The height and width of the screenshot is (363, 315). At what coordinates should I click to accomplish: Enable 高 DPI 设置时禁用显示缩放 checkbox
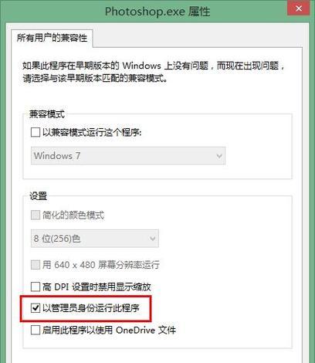(36, 287)
